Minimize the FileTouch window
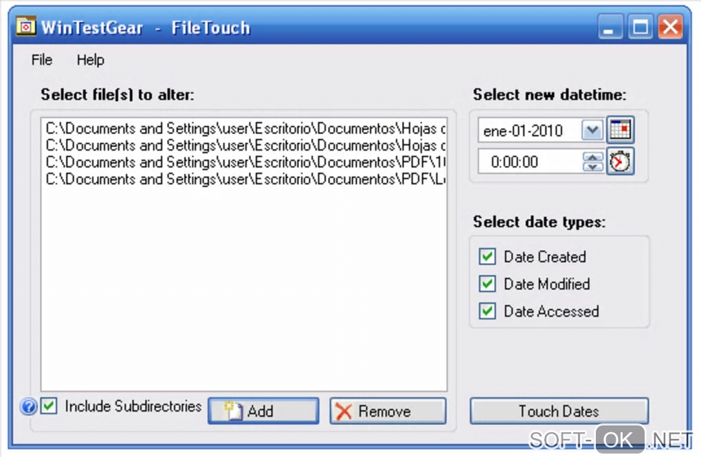This screenshot has height=457, width=701. tap(610, 27)
